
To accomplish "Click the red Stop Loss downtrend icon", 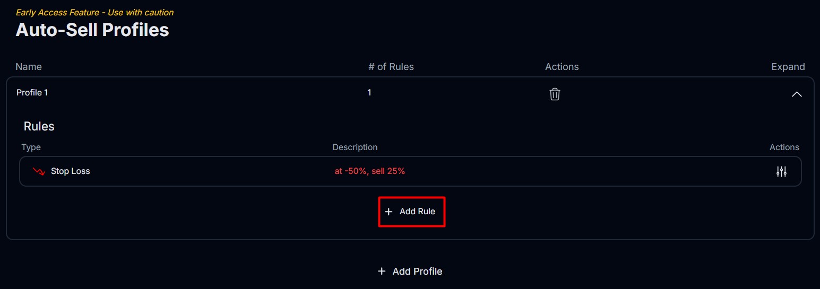I will coord(39,171).
